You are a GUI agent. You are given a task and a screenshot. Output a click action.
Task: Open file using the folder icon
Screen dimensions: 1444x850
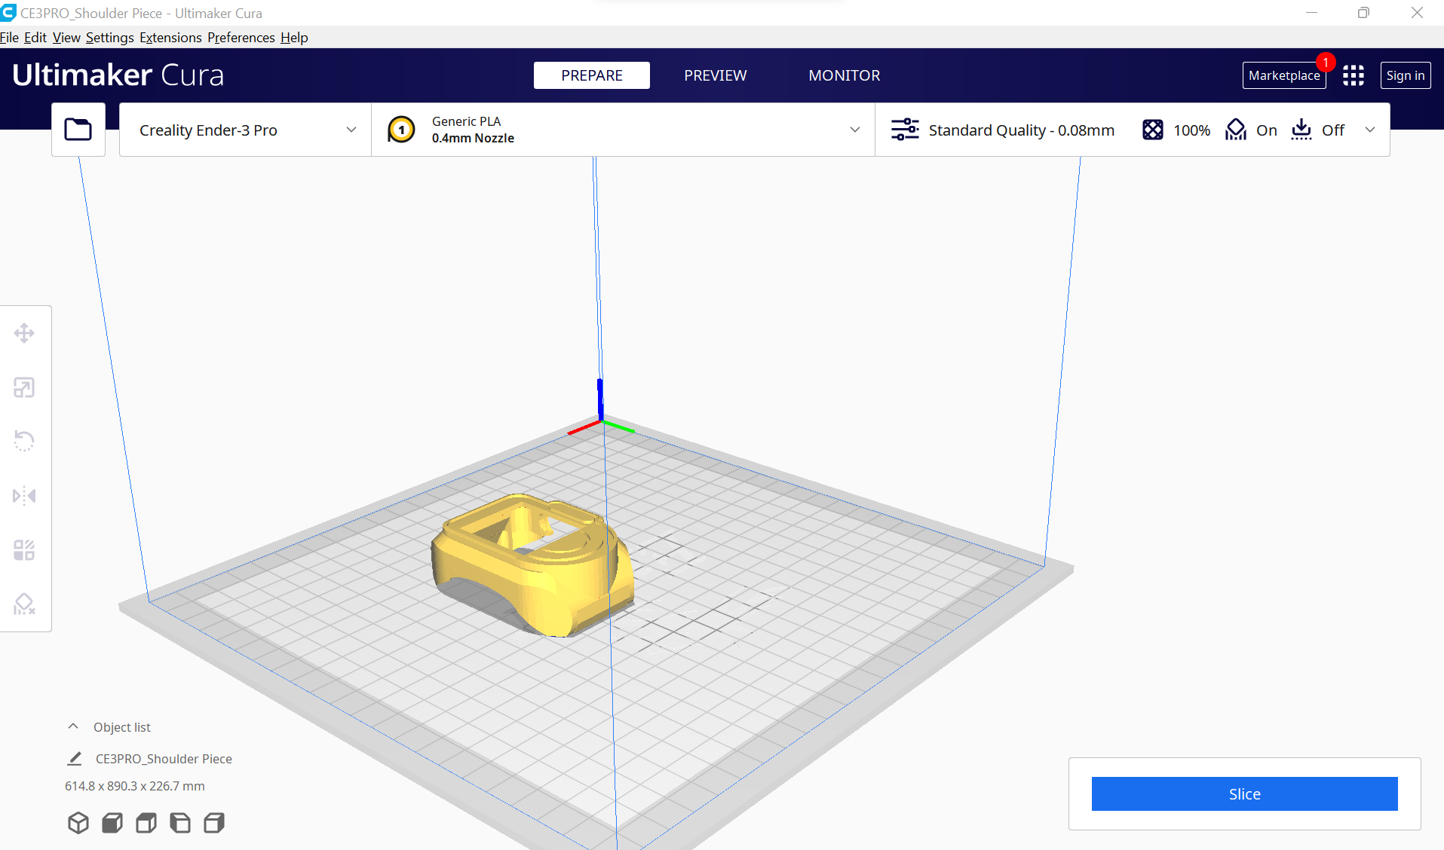pyautogui.click(x=78, y=130)
